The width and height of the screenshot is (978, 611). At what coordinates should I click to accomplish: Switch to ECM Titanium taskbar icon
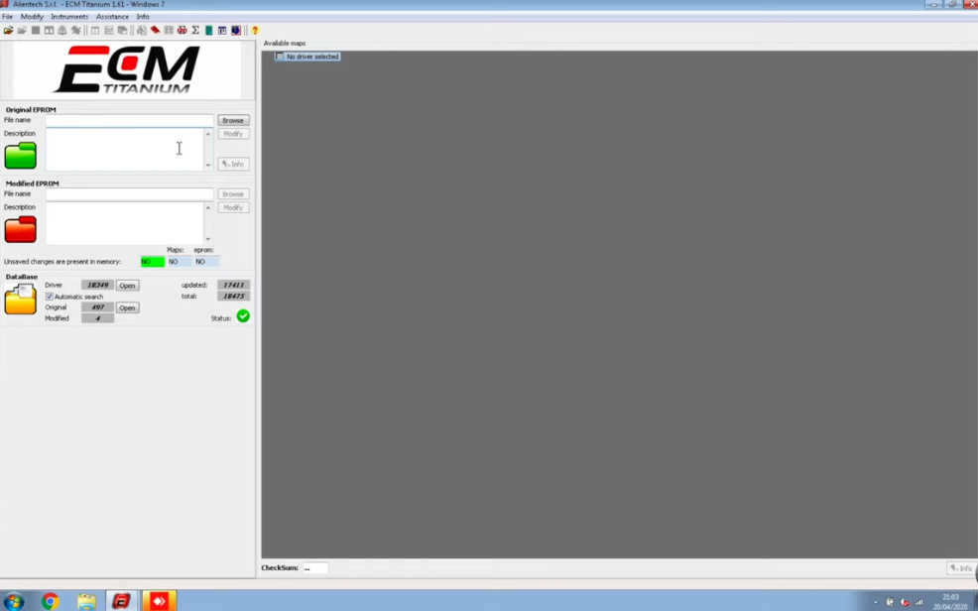pyautogui.click(x=122, y=601)
